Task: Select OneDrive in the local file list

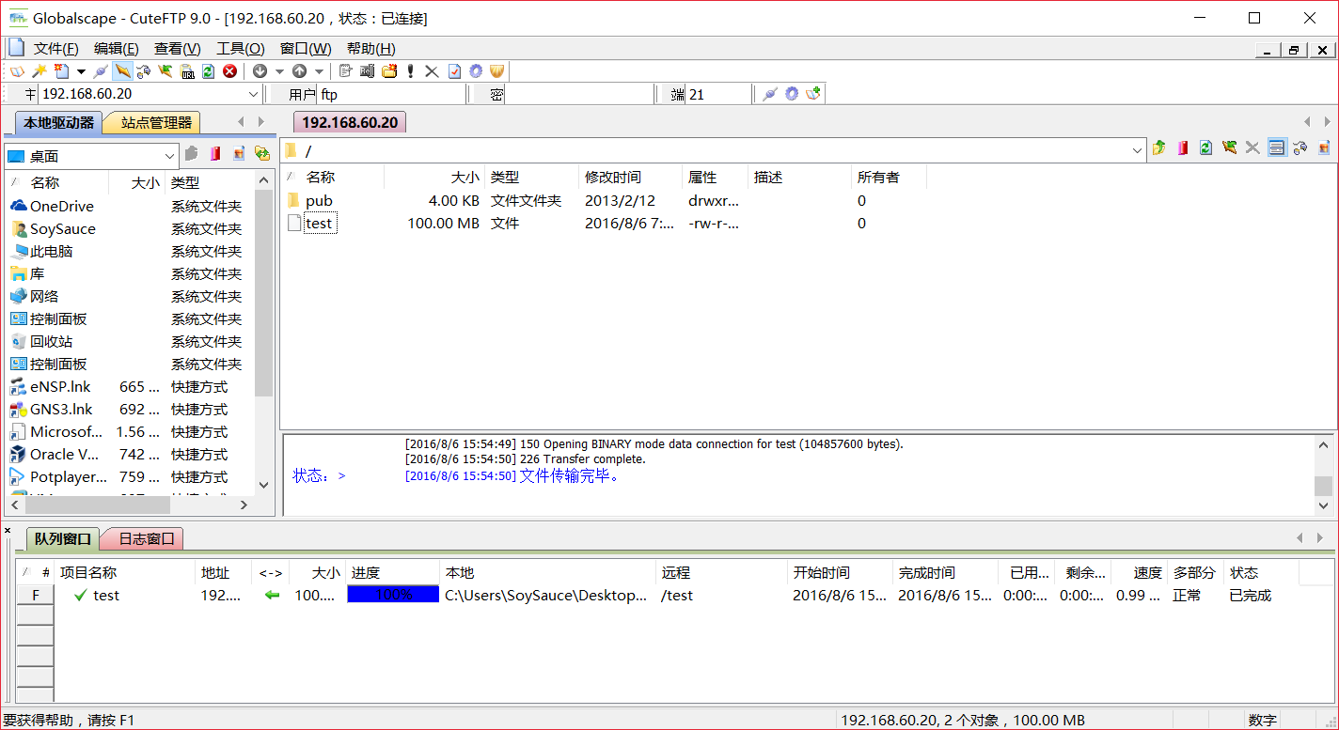Action: [x=62, y=206]
